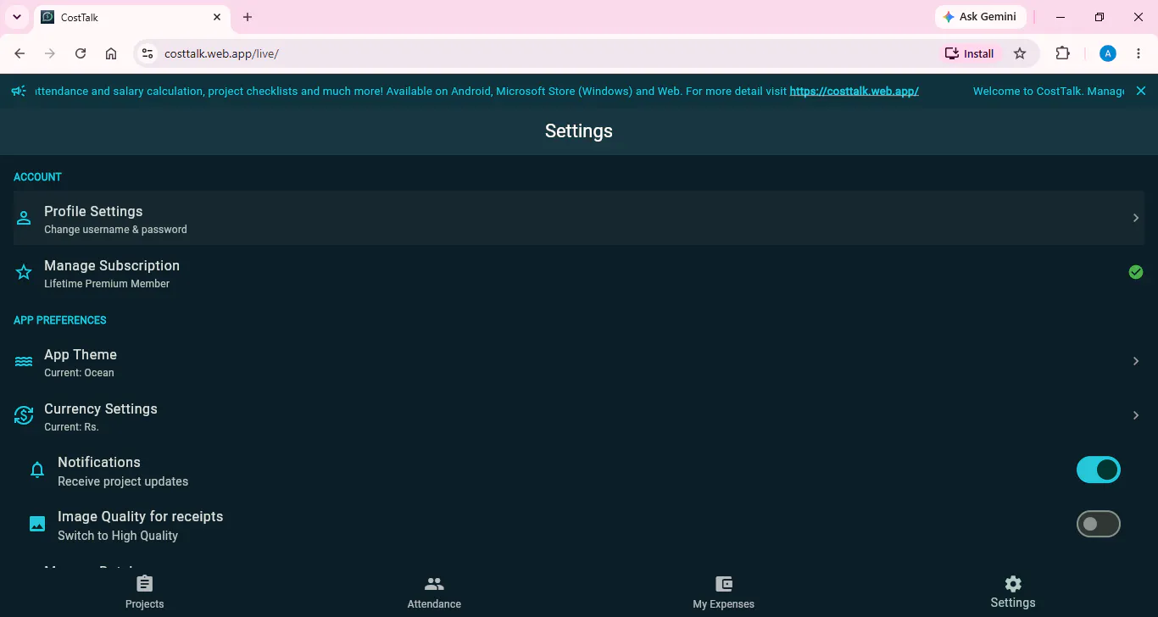The width and height of the screenshot is (1158, 617).
Task: Click the green subscription checkmark badge
Action: [x=1136, y=272]
